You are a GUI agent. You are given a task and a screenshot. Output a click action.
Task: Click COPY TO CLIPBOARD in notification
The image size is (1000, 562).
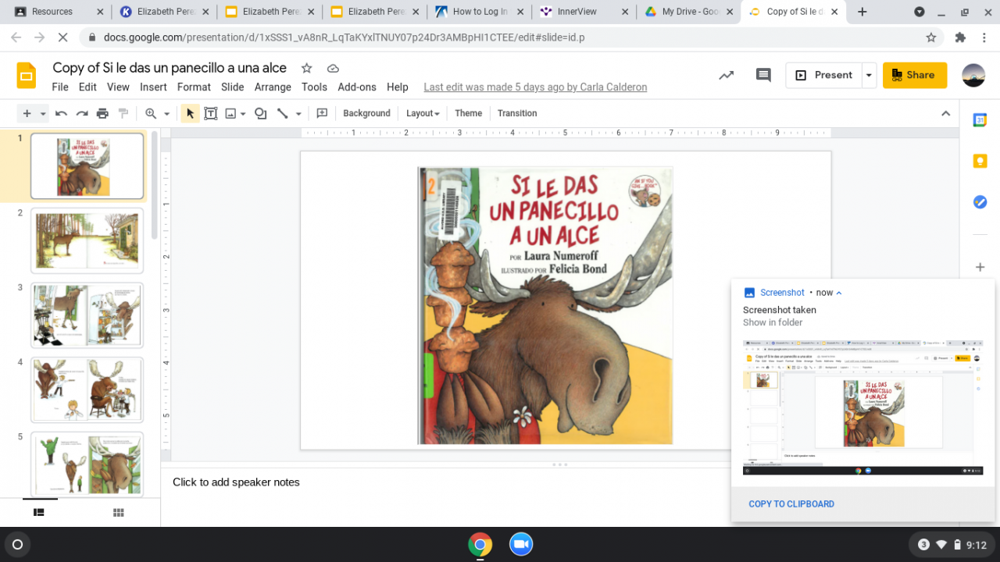[x=791, y=503]
